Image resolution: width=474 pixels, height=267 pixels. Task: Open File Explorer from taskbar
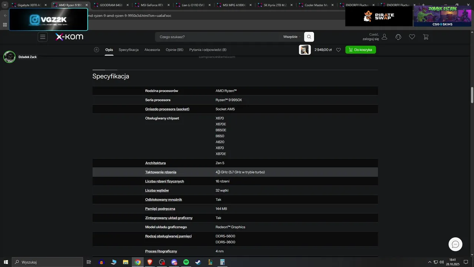point(126,262)
